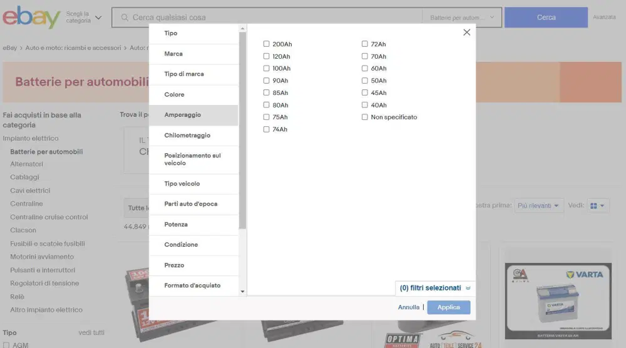
Task: Click the eBay logo
Action: pos(31,17)
